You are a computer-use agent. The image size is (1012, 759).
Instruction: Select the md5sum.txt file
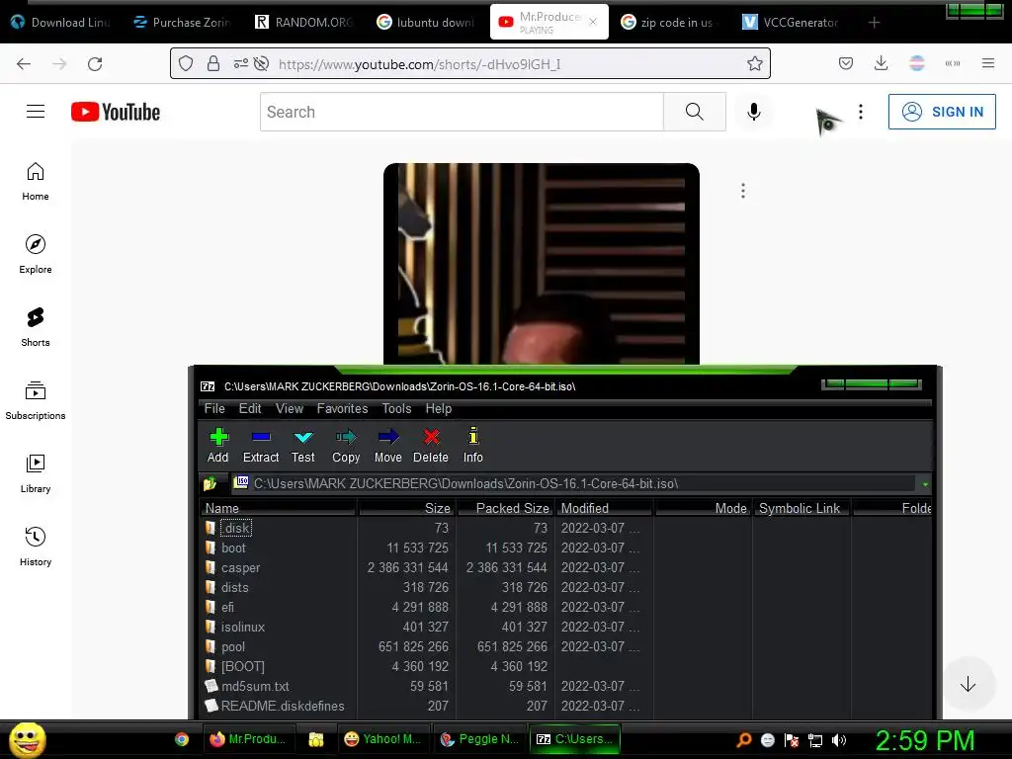[x=564, y=686]
